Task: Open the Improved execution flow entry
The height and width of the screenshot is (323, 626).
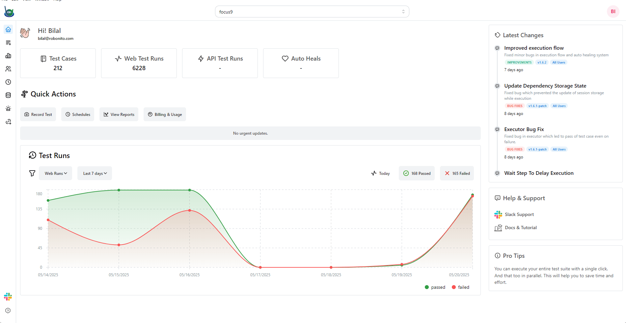Action: [534, 48]
